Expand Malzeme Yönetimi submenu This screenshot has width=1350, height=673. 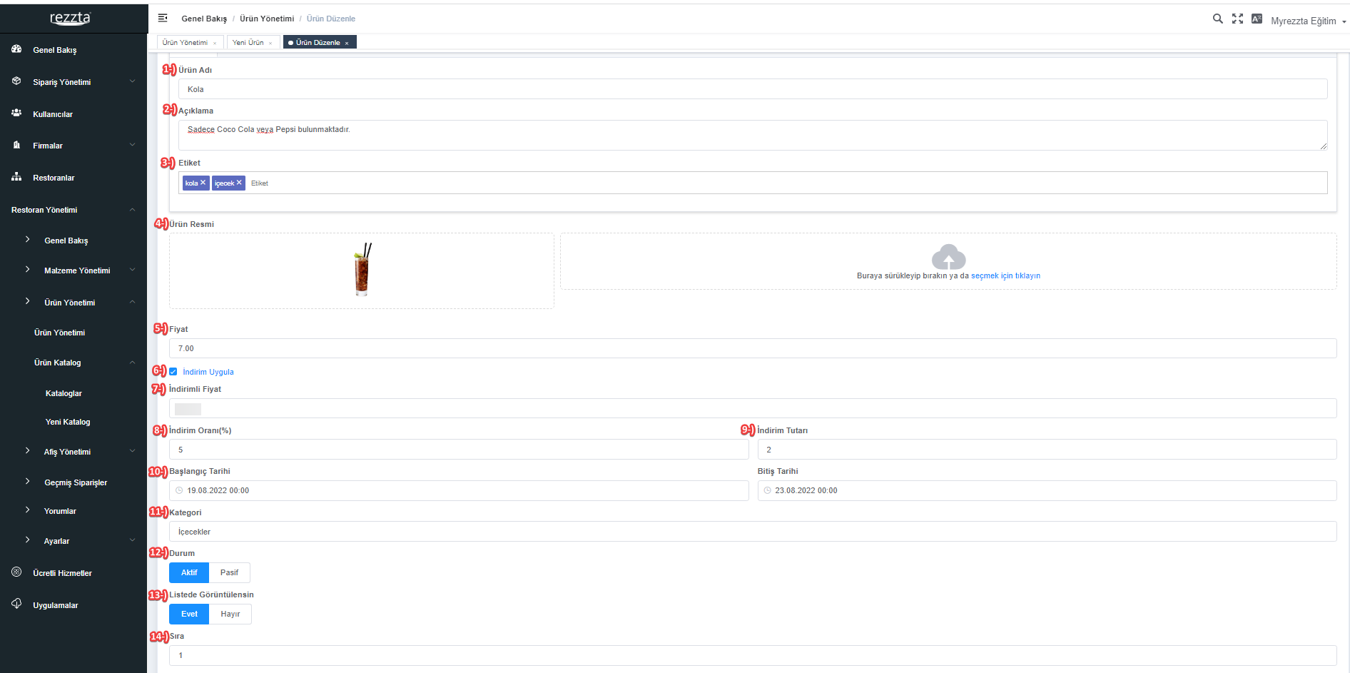tap(133, 270)
